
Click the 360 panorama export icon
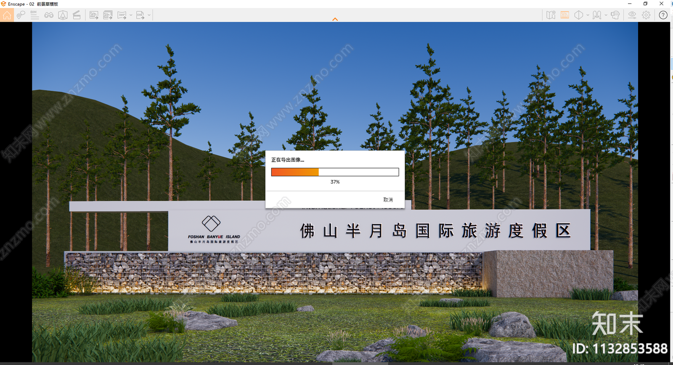(122, 15)
